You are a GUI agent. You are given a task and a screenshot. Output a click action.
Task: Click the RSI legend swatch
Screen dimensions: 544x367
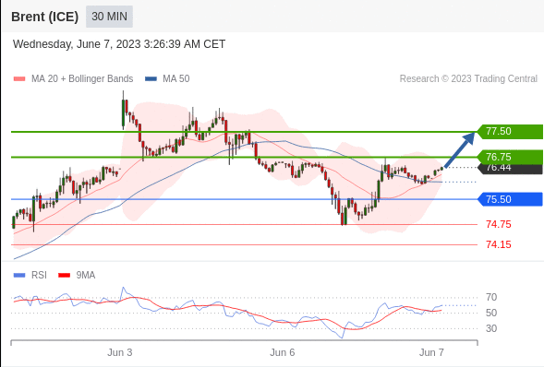coord(19,275)
